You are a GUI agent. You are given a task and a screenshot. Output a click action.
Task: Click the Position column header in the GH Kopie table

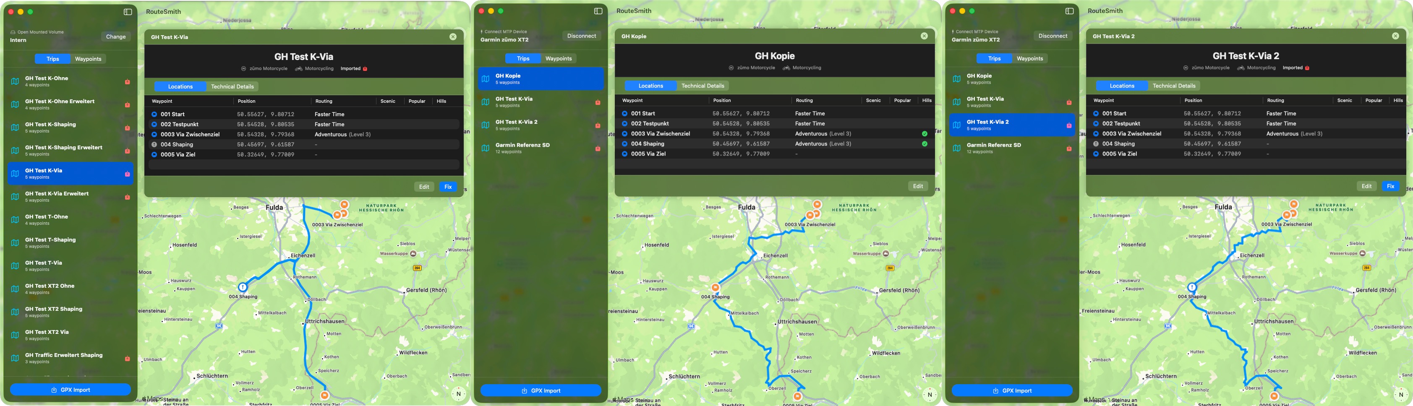coord(722,100)
